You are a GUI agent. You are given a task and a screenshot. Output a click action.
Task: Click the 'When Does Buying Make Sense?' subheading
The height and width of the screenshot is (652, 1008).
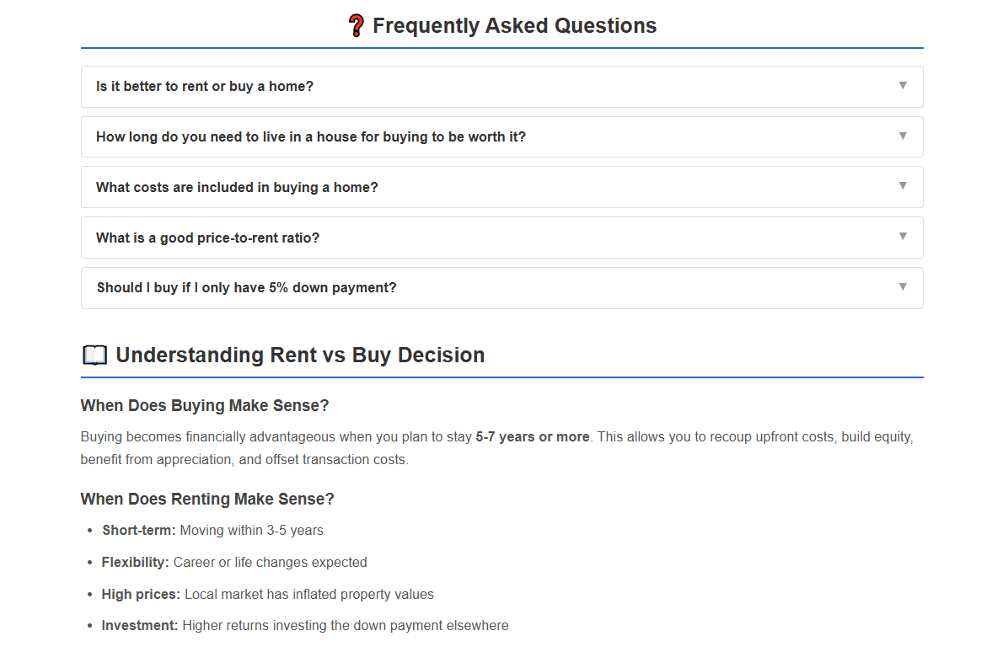pyautogui.click(x=205, y=405)
